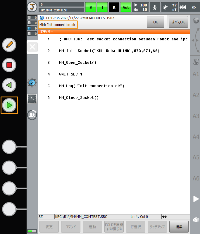This screenshot has width=200, height=234.
Task: Open the gear robot settings icon
Action: pyautogui.click(x=32, y=82)
